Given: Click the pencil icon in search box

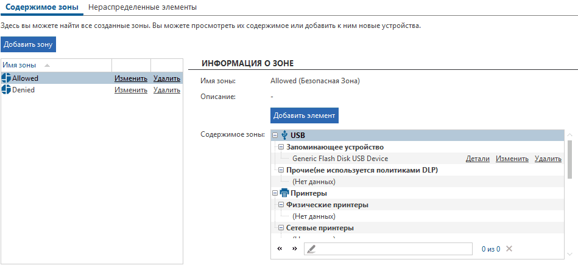Looking at the screenshot, I should click(311, 249).
